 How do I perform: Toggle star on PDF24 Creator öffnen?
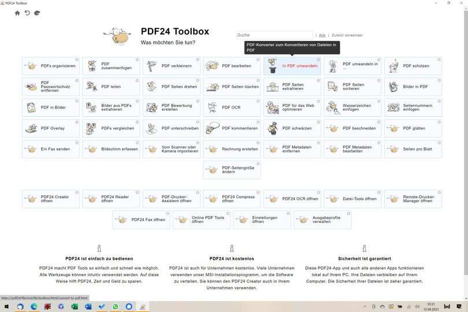(x=77, y=192)
